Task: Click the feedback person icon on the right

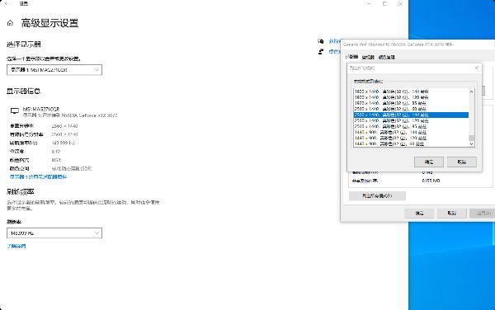Action: point(321,51)
